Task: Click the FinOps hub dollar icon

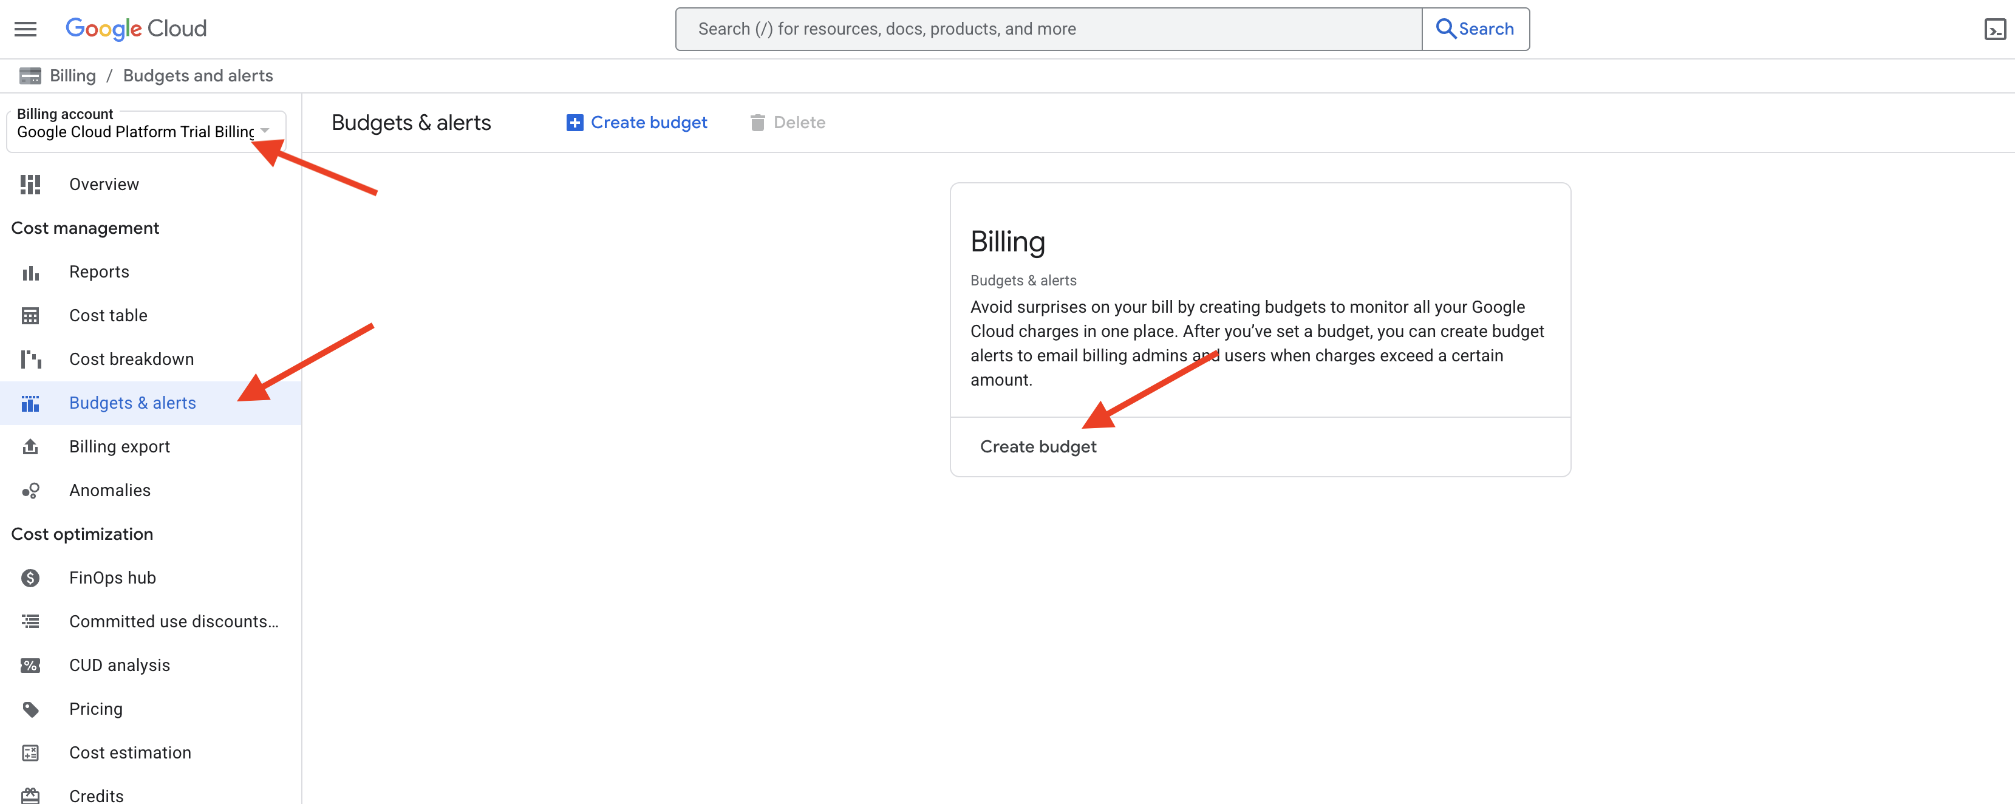Action: click(30, 578)
